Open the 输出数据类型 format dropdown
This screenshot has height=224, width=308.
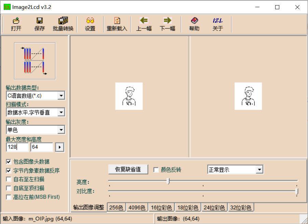[62, 95]
